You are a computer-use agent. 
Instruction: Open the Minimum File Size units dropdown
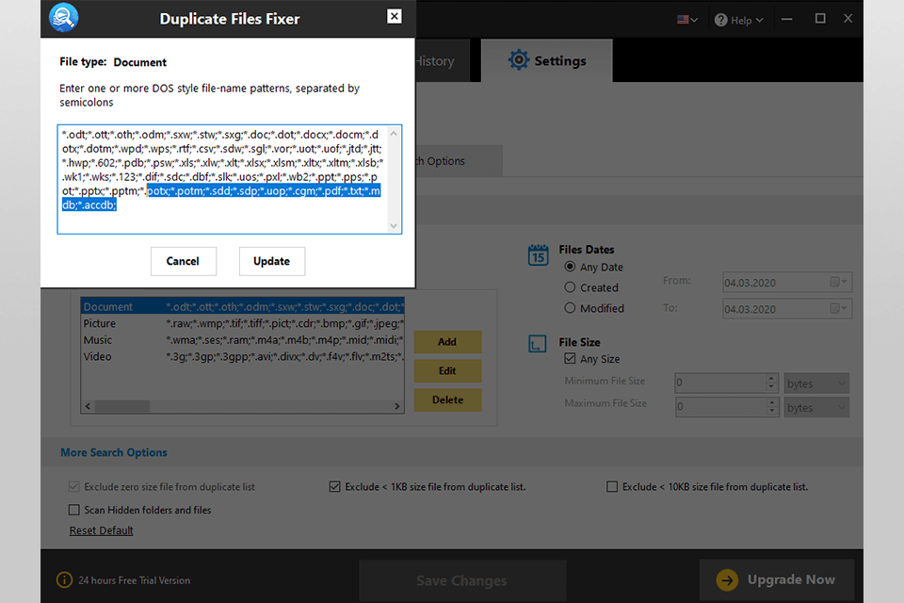tap(816, 383)
